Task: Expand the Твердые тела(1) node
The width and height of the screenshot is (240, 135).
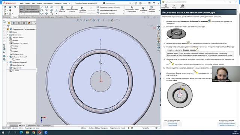Action: [8, 37]
